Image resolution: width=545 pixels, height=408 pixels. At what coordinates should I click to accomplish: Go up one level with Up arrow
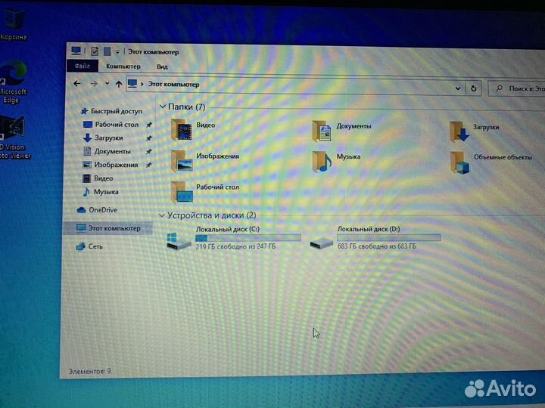point(119,84)
